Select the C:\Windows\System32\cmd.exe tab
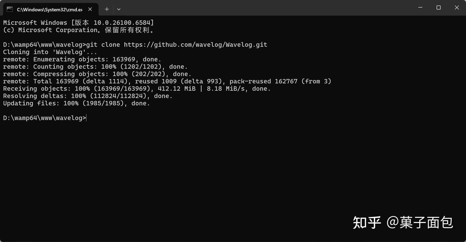The width and height of the screenshot is (466, 242). [49, 9]
